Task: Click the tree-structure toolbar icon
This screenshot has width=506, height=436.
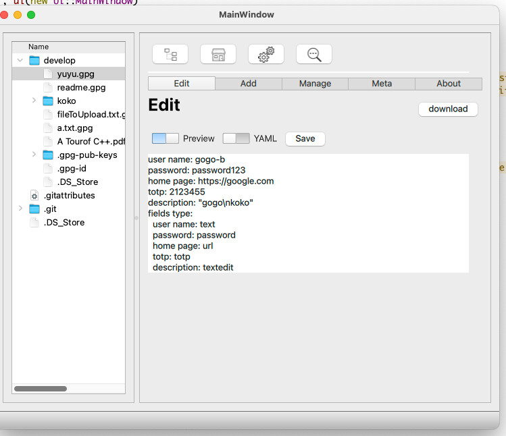Action: pos(170,54)
